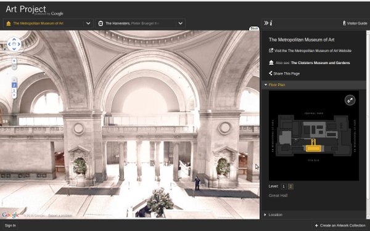Go down a floor in viewer level control
This screenshot has height=231, width=370.
point(14,95)
